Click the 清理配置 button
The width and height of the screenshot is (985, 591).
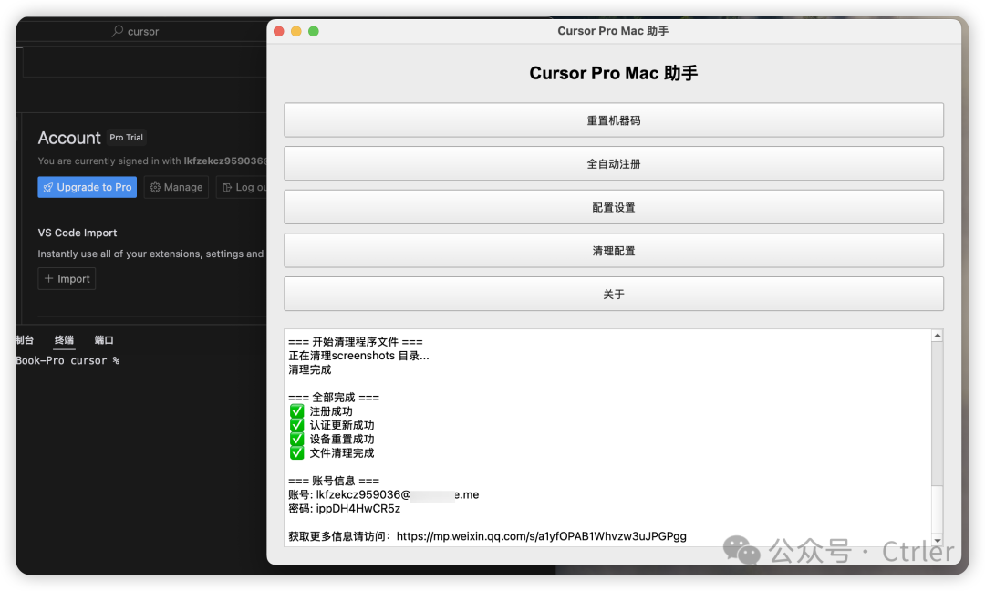614,251
